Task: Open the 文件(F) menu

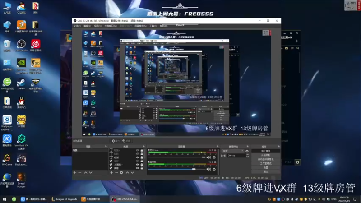Action: (x=77, y=26)
